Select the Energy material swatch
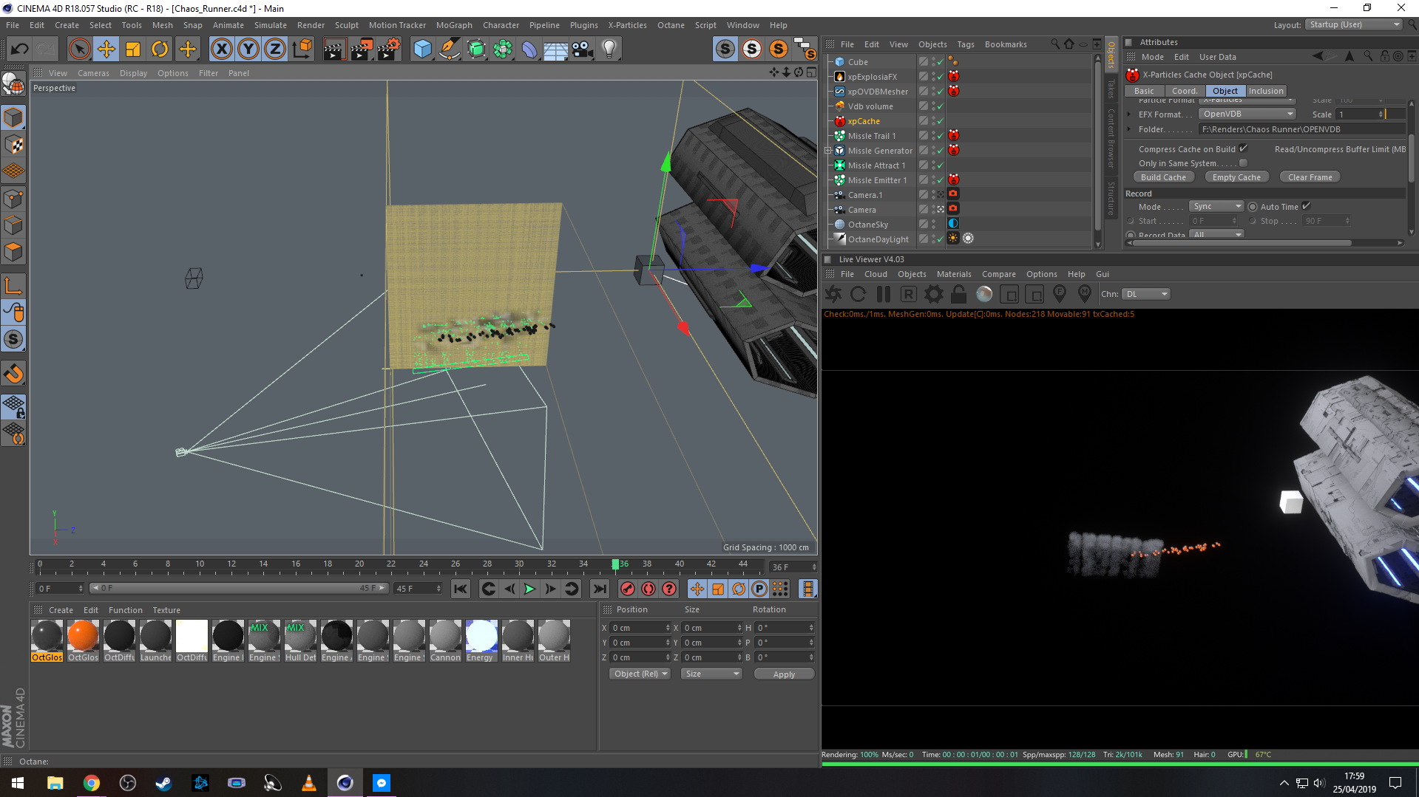 [481, 641]
